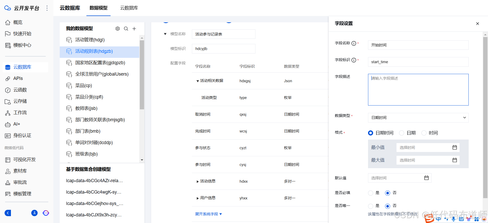The image size is (488, 223).
Task: Collapse the 模型名称 section triangle
Action: coord(165,34)
